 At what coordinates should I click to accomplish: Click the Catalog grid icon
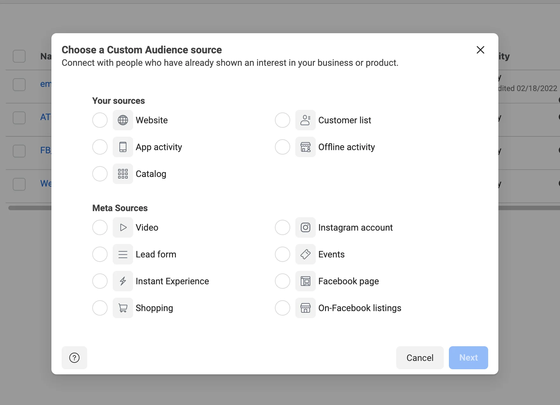[123, 174]
